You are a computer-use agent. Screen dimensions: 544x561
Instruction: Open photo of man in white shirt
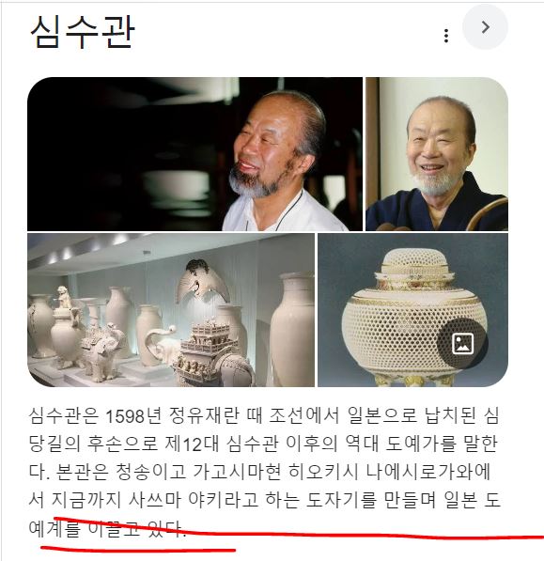[194, 154]
